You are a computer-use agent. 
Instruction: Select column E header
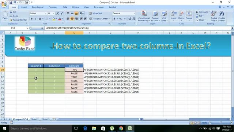pyautogui.click(x=74, y=33)
